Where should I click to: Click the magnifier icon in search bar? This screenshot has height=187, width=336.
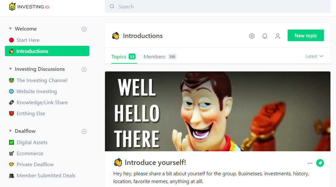(112, 6)
